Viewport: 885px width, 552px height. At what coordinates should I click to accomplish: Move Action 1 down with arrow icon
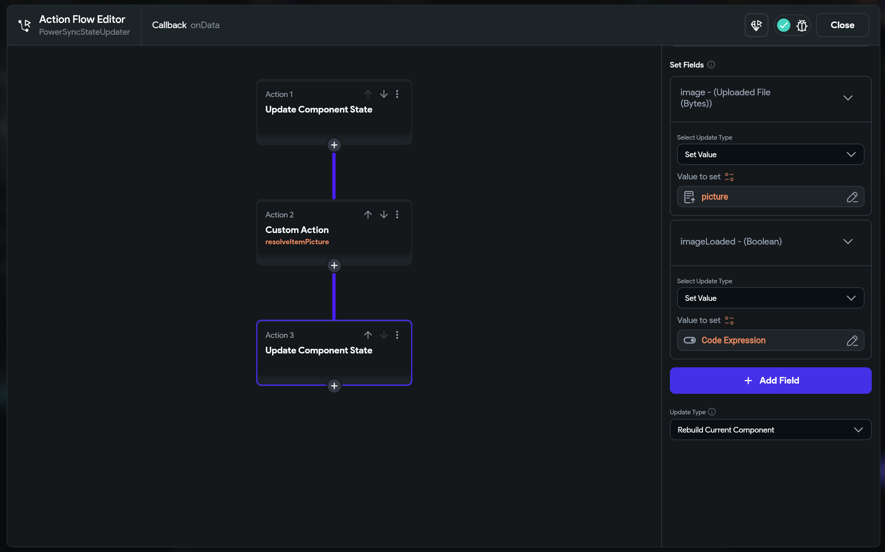click(383, 94)
